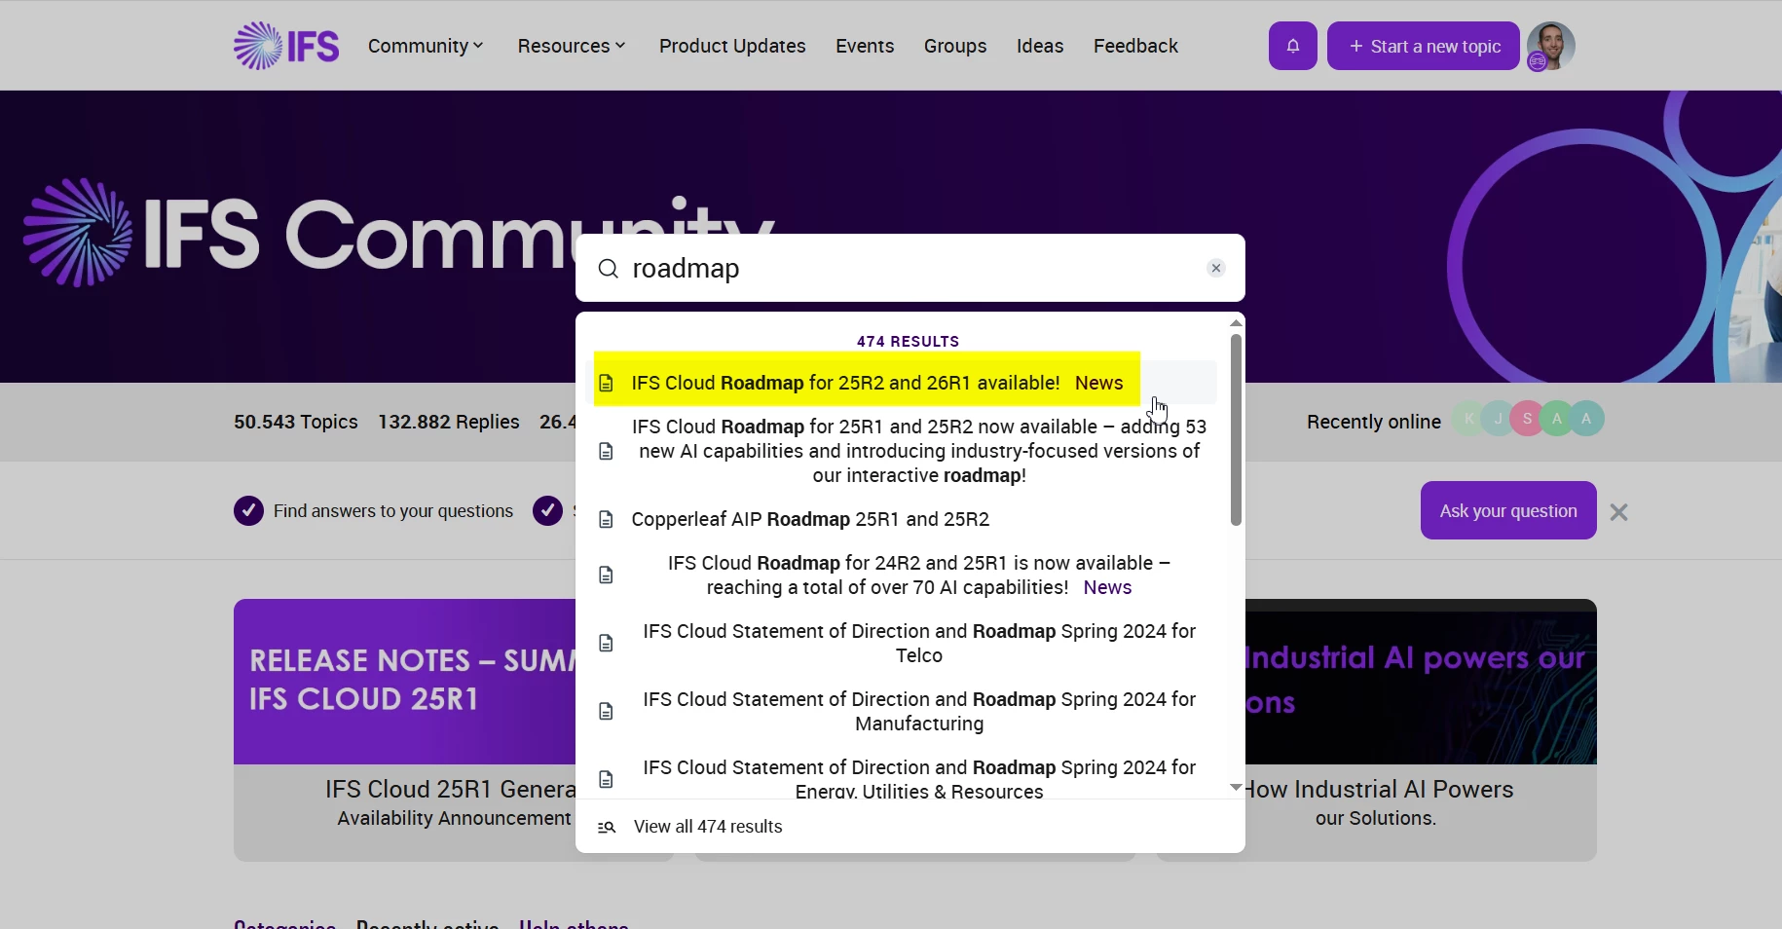Clear the search field with the x icon
Image resolution: width=1782 pixels, height=929 pixels.
point(1216,269)
